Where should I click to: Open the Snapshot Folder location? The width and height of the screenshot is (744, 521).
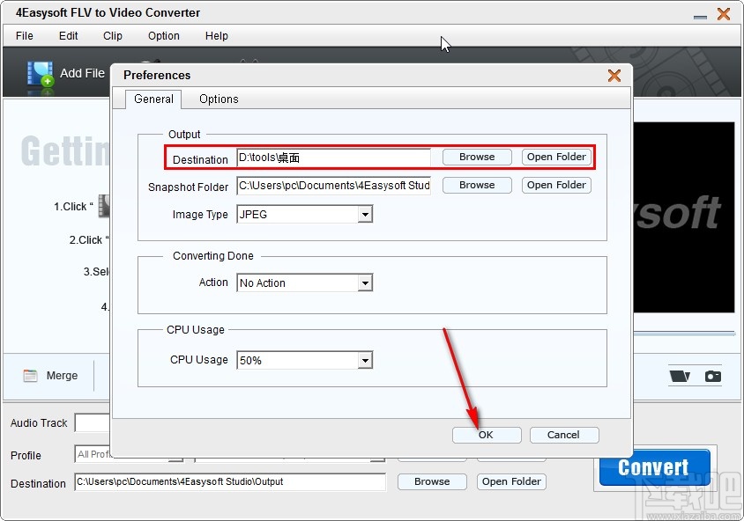[555, 185]
